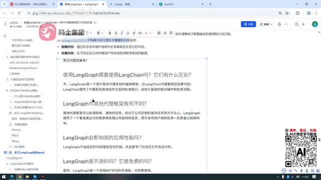Image resolution: width=321 pixels, height=180 pixels.
Task: Click browser zoom magnifier in address bar
Action: point(280,13)
